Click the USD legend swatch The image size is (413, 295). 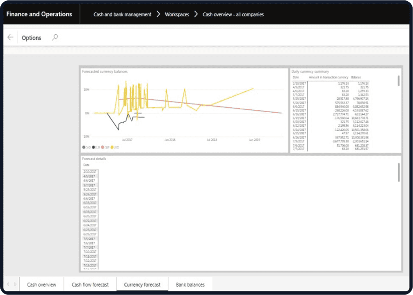(x=112, y=147)
